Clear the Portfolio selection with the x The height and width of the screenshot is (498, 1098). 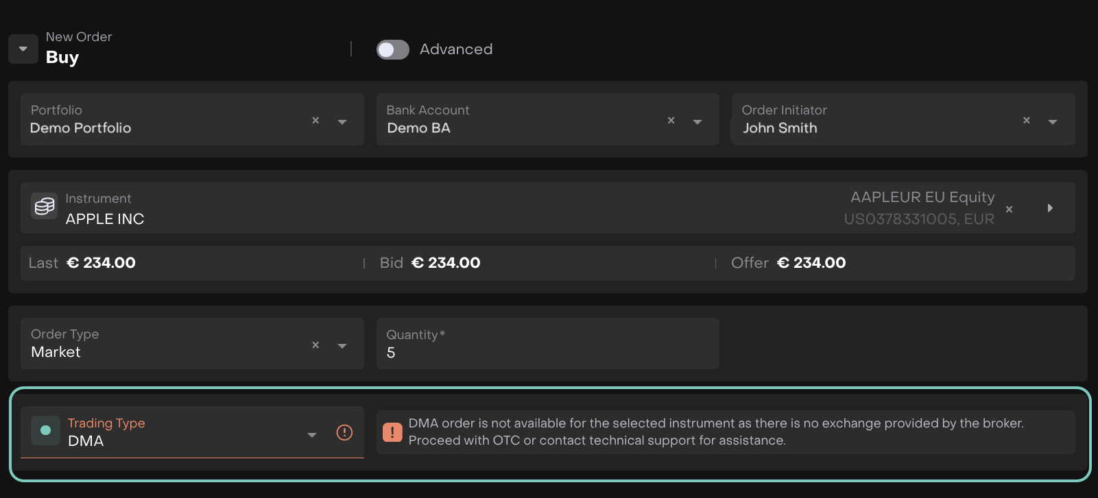coord(315,121)
